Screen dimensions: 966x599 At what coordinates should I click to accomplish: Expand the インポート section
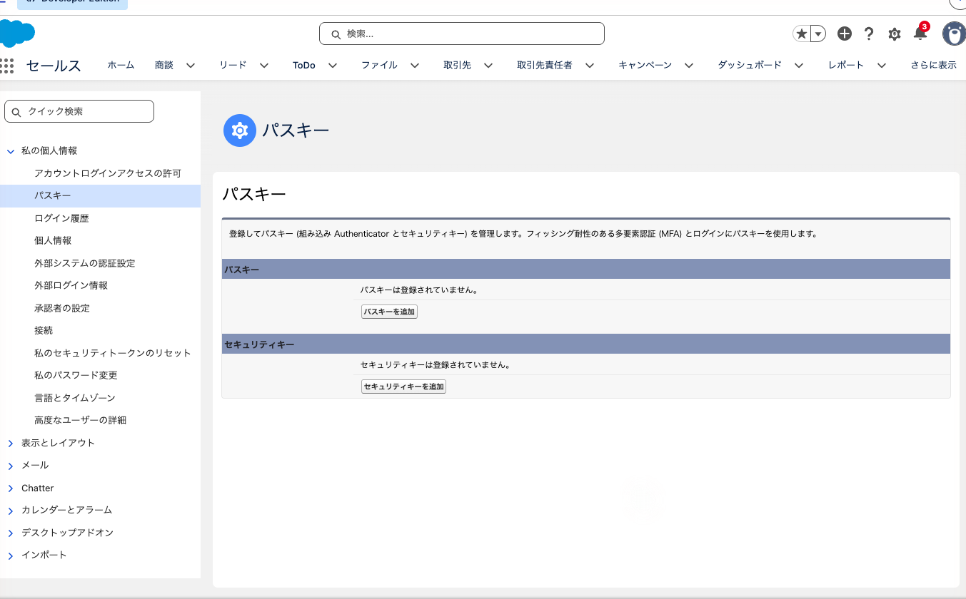(11, 556)
